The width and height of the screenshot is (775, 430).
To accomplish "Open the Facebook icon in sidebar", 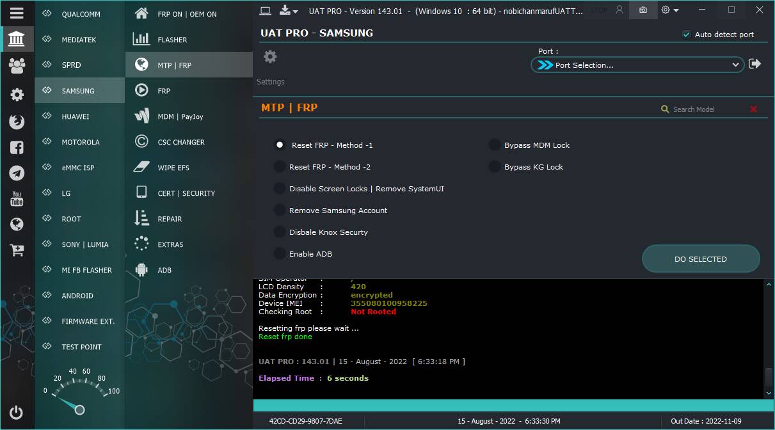I will (x=17, y=148).
